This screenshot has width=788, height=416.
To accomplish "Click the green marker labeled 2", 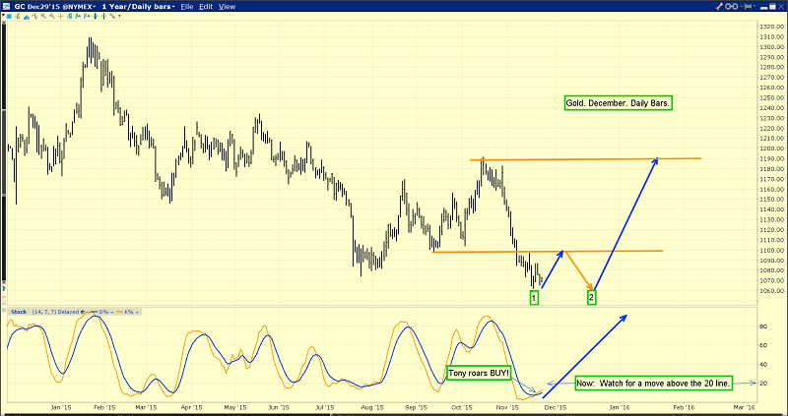I will click(x=591, y=296).
